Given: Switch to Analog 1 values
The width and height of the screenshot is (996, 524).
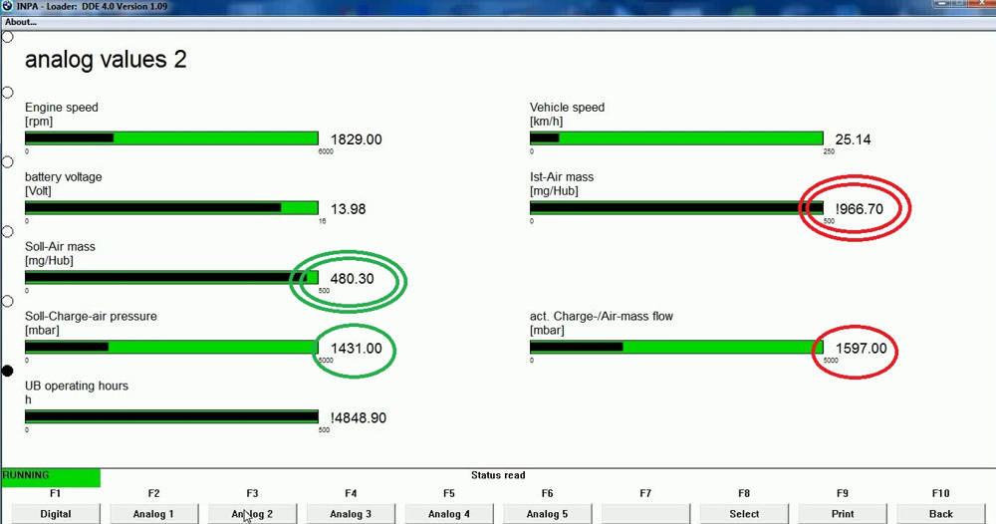Looking at the screenshot, I should click(153, 514).
